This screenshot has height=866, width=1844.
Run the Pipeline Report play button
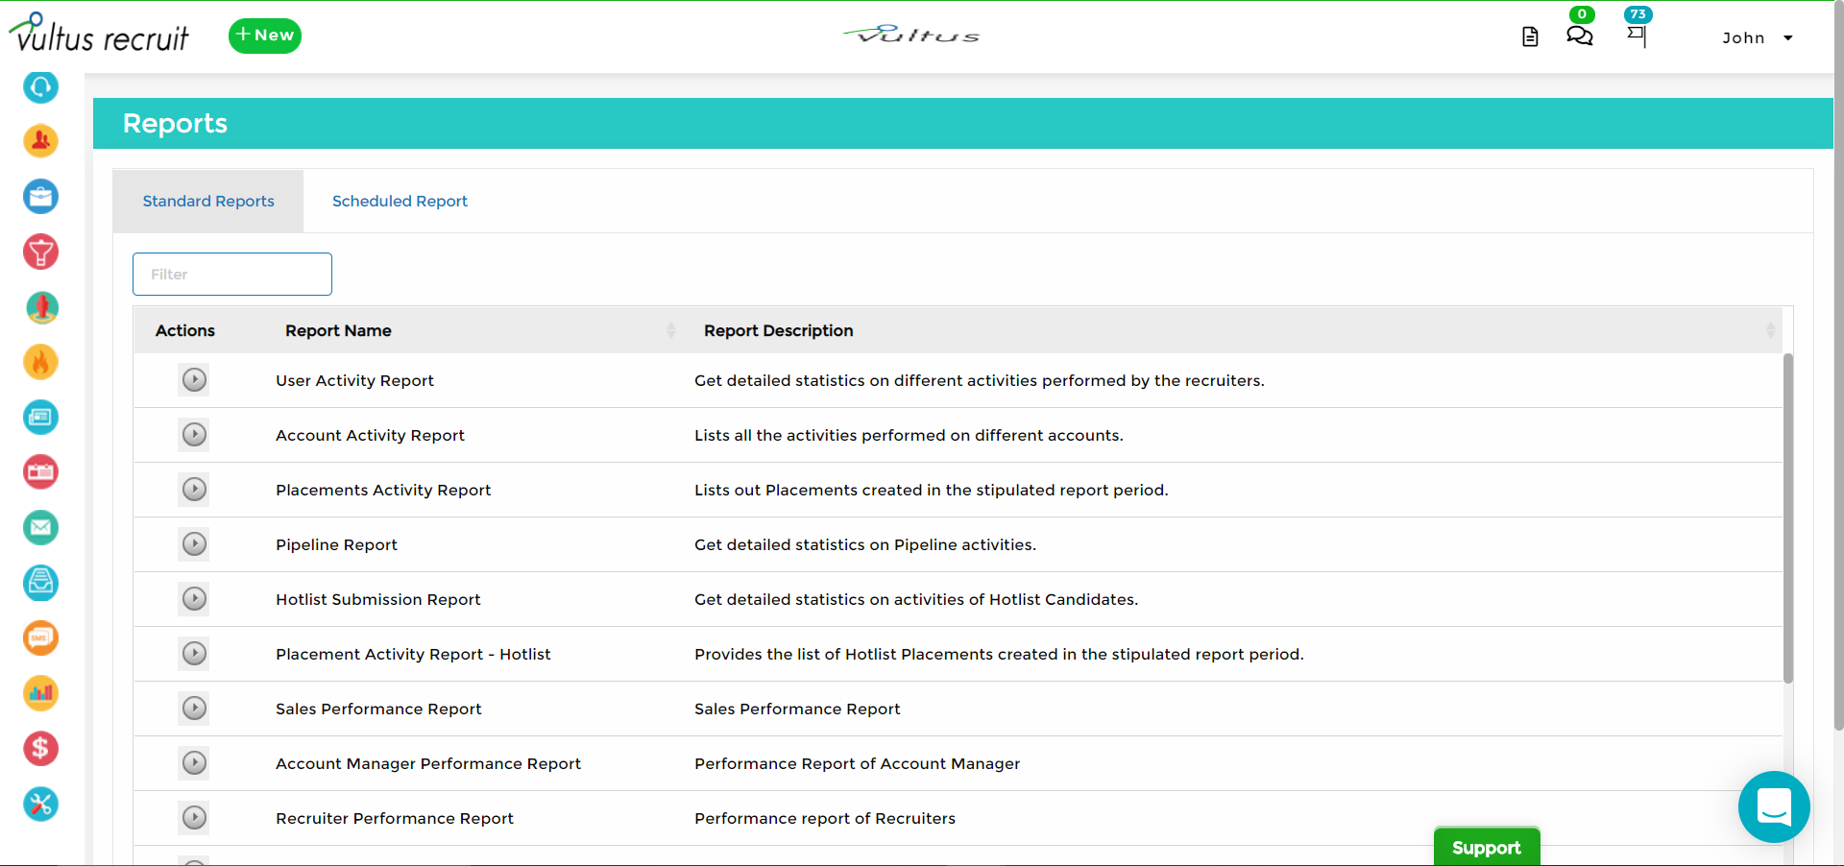[194, 544]
